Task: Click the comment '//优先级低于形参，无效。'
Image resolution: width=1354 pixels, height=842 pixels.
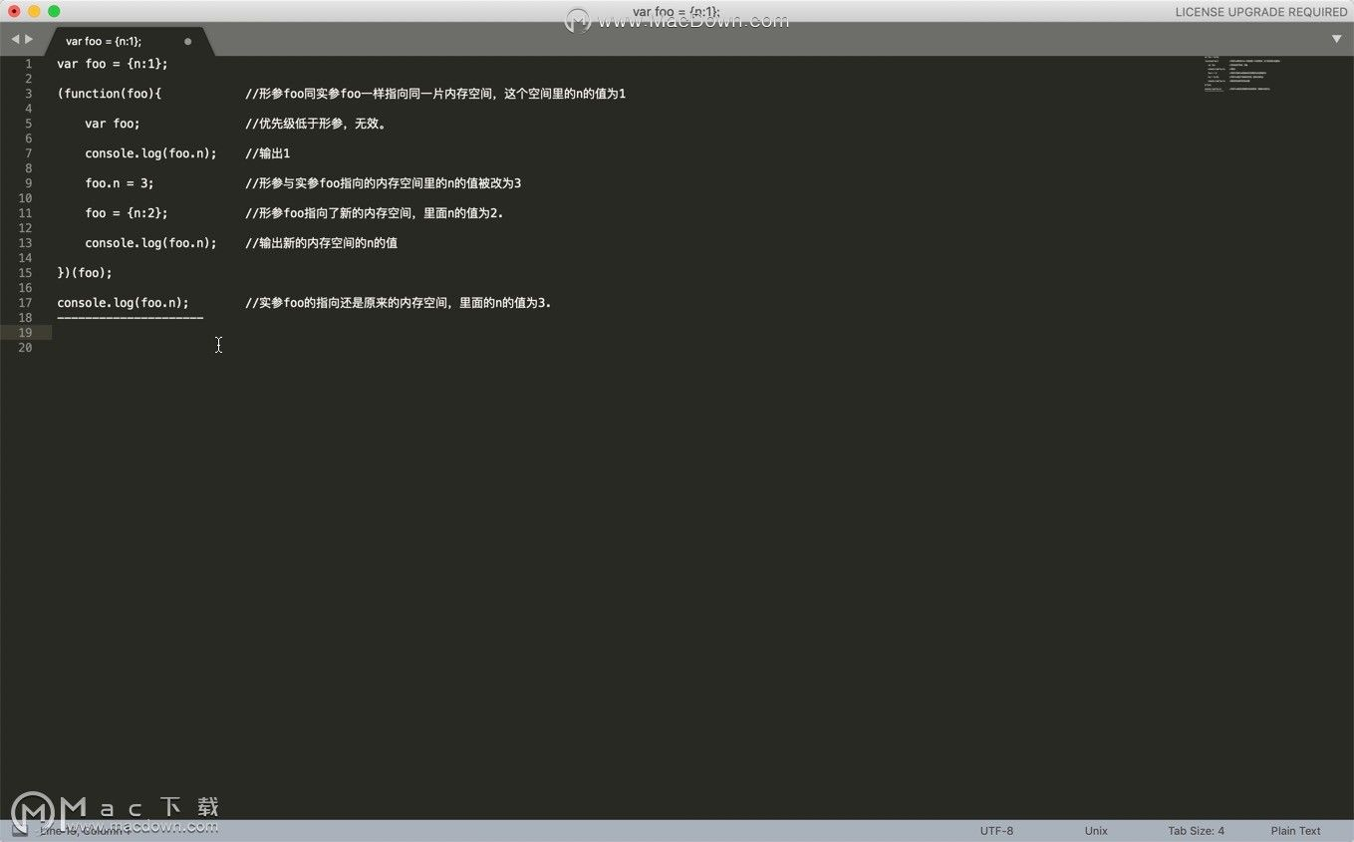Action: [x=316, y=124]
